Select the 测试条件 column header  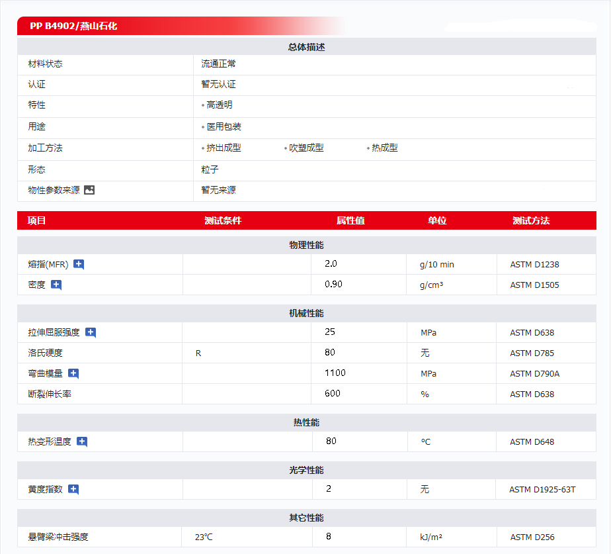[223, 220]
